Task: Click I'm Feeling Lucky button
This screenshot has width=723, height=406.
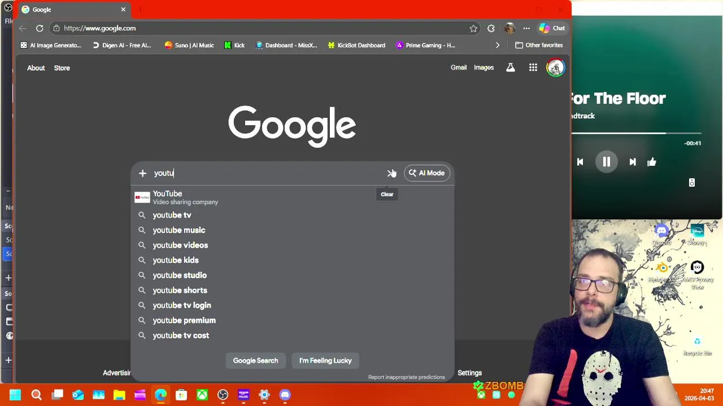Action: (325, 360)
